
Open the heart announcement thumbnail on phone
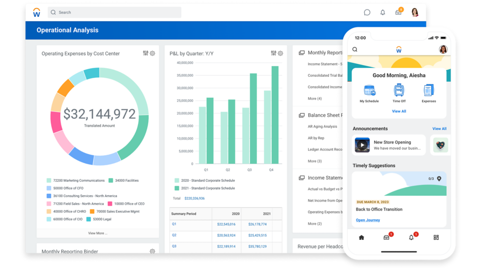point(441,145)
